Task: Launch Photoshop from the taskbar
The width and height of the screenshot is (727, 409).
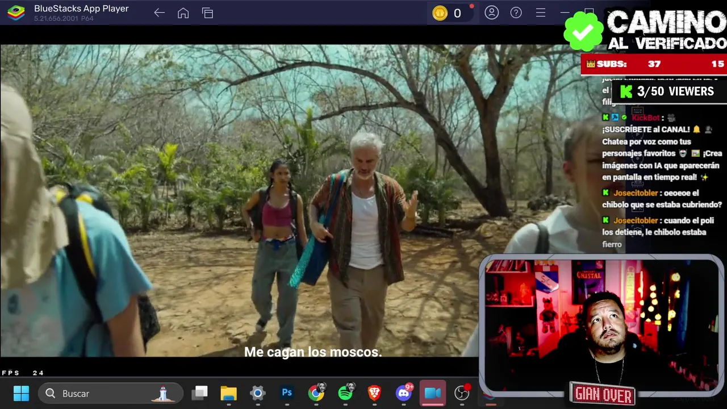Action: (x=287, y=393)
